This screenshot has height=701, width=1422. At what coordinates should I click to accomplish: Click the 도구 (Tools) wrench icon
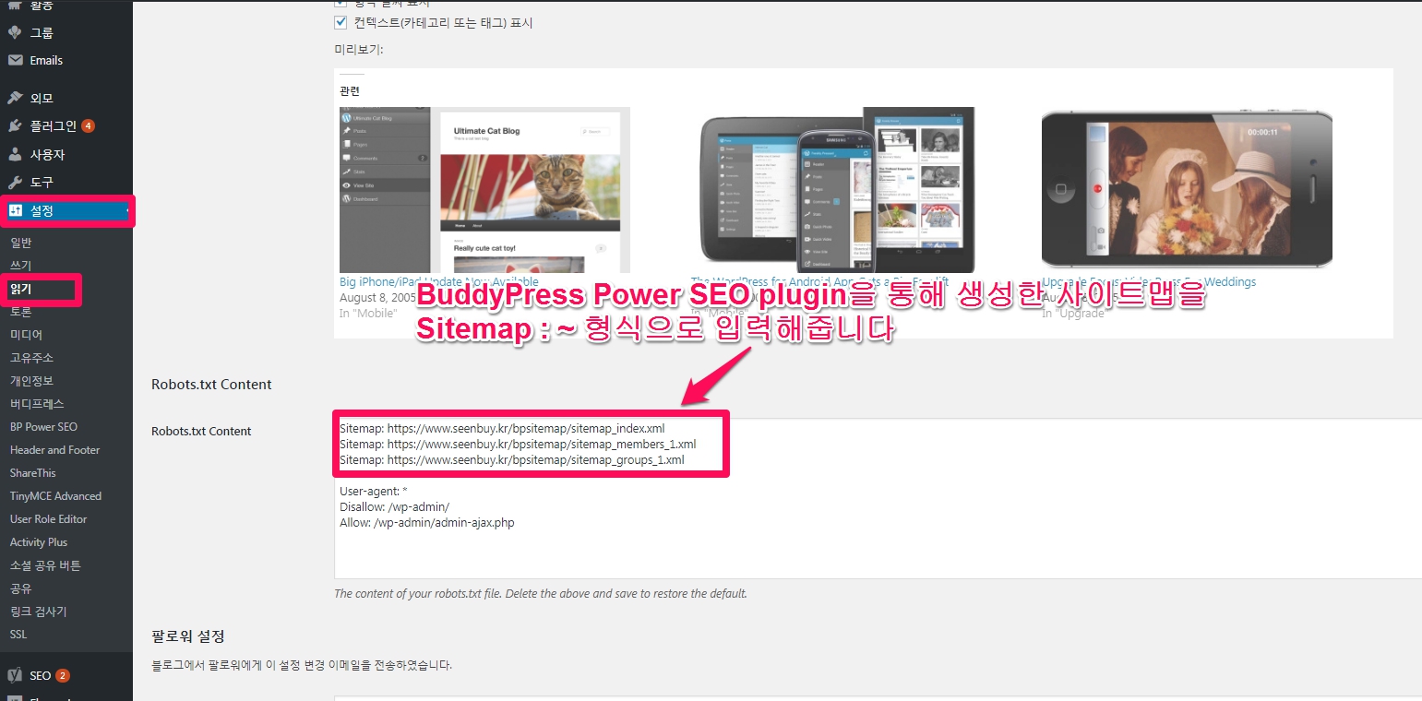click(x=15, y=183)
